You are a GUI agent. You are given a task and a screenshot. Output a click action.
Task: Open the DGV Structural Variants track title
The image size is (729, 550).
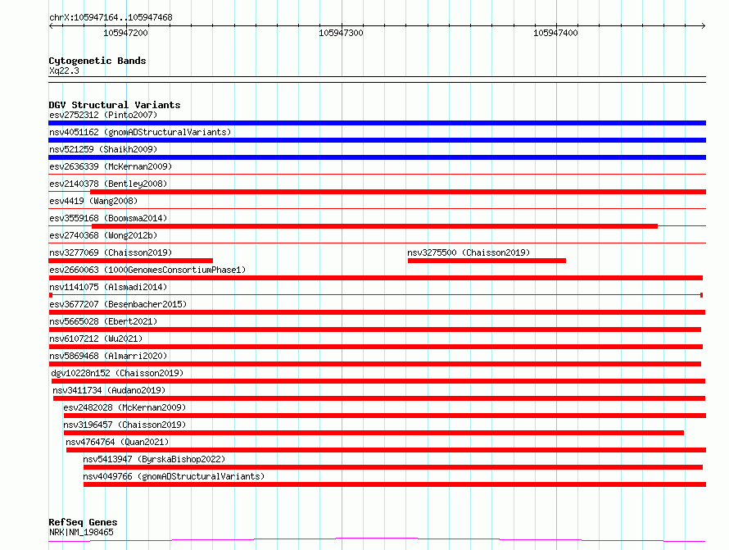tap(115, 105)
